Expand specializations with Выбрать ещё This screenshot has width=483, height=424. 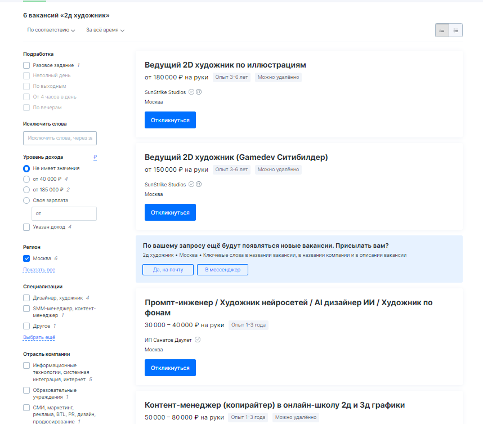coord(39,337)
